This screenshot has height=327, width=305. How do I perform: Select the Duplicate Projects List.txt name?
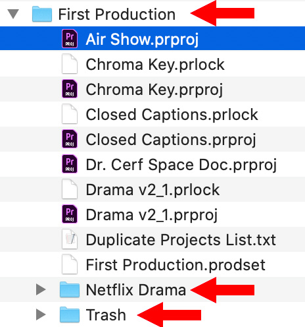(181, 239)
